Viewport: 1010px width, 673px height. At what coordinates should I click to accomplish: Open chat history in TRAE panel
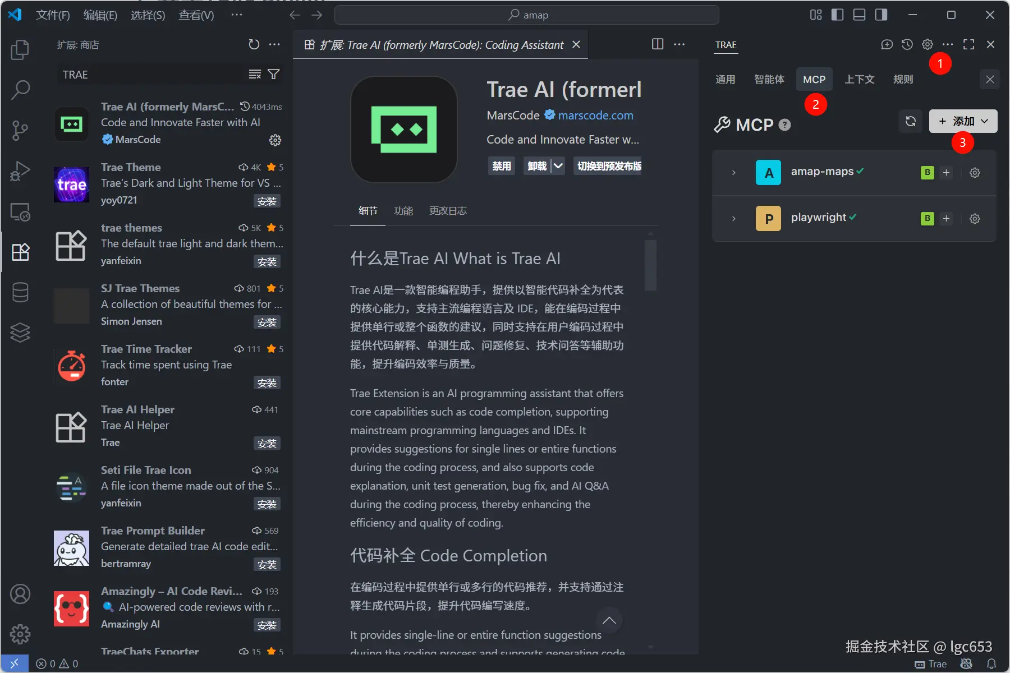(907, 44)
